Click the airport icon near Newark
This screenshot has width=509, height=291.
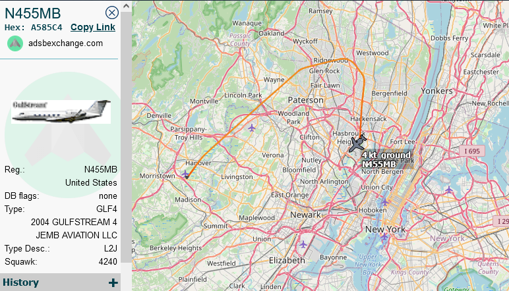click(x=303, y=244)
